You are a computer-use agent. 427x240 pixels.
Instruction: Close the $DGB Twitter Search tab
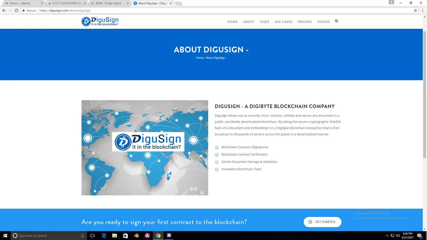pyautogui.click(x=127, y=3)
